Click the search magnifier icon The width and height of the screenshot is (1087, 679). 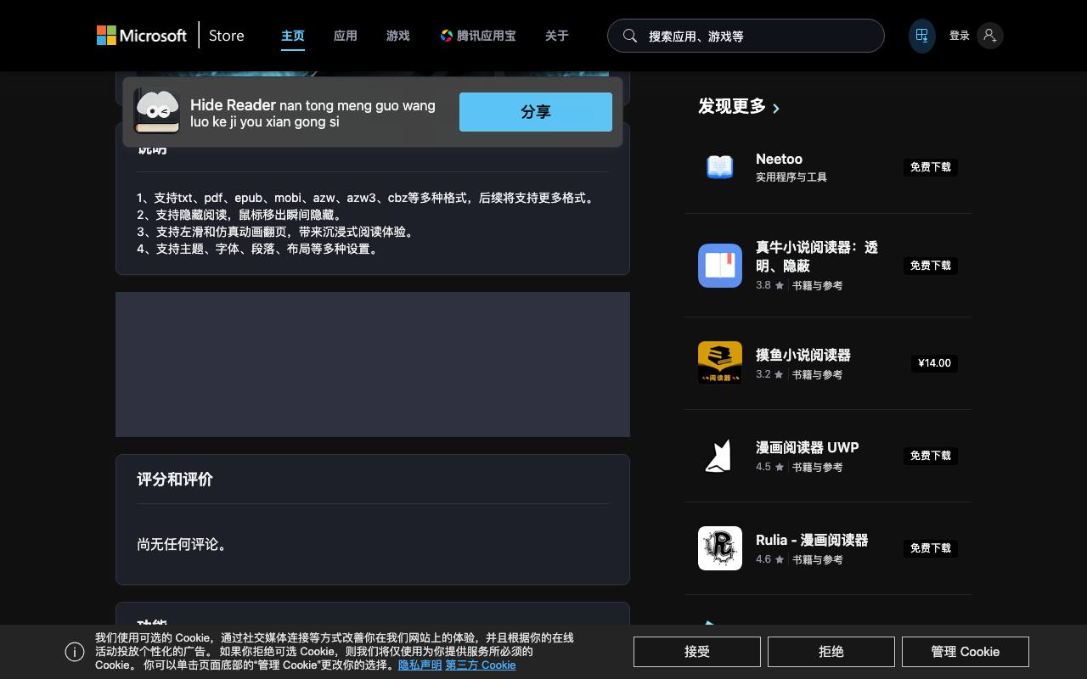click(630, 36)
